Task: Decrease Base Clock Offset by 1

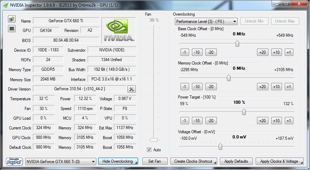Action: tap(185, 52)
